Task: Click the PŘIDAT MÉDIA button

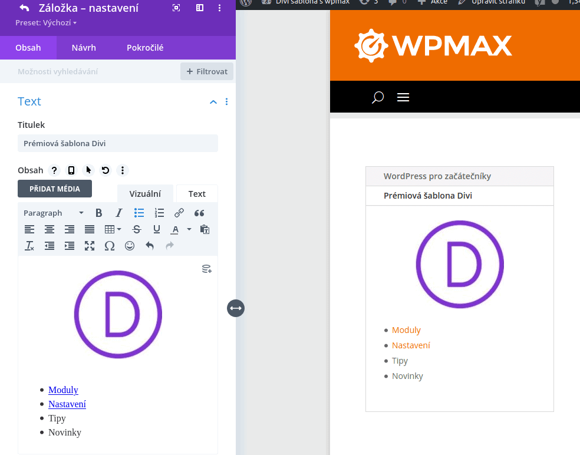Action: coord(55,189)
